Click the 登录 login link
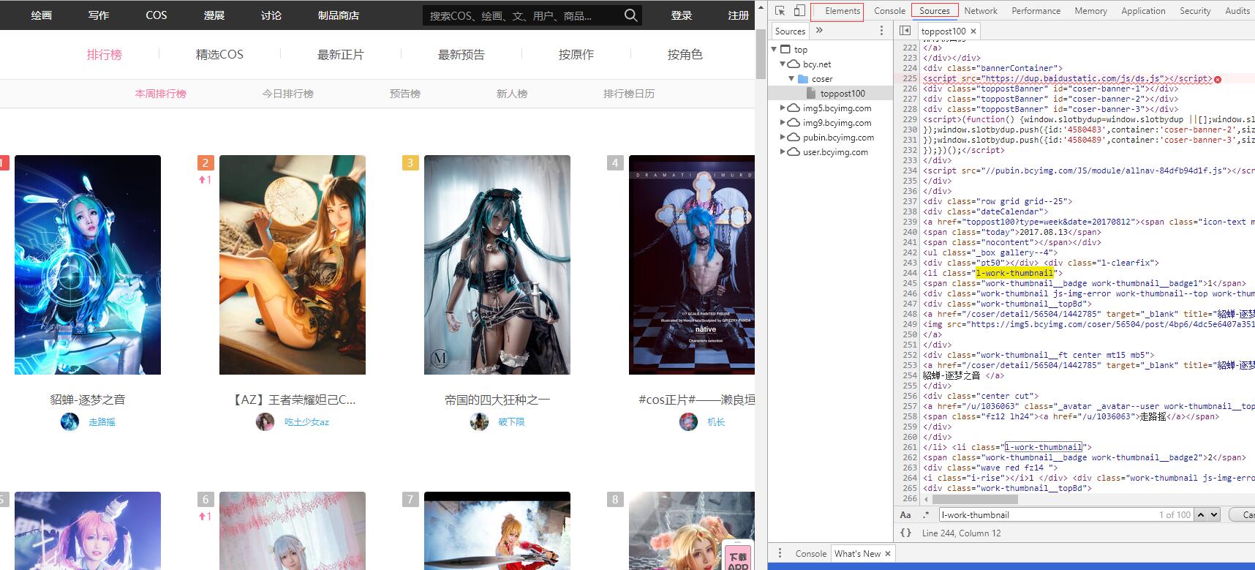1255x570 pixels. (x=682, y=15)
